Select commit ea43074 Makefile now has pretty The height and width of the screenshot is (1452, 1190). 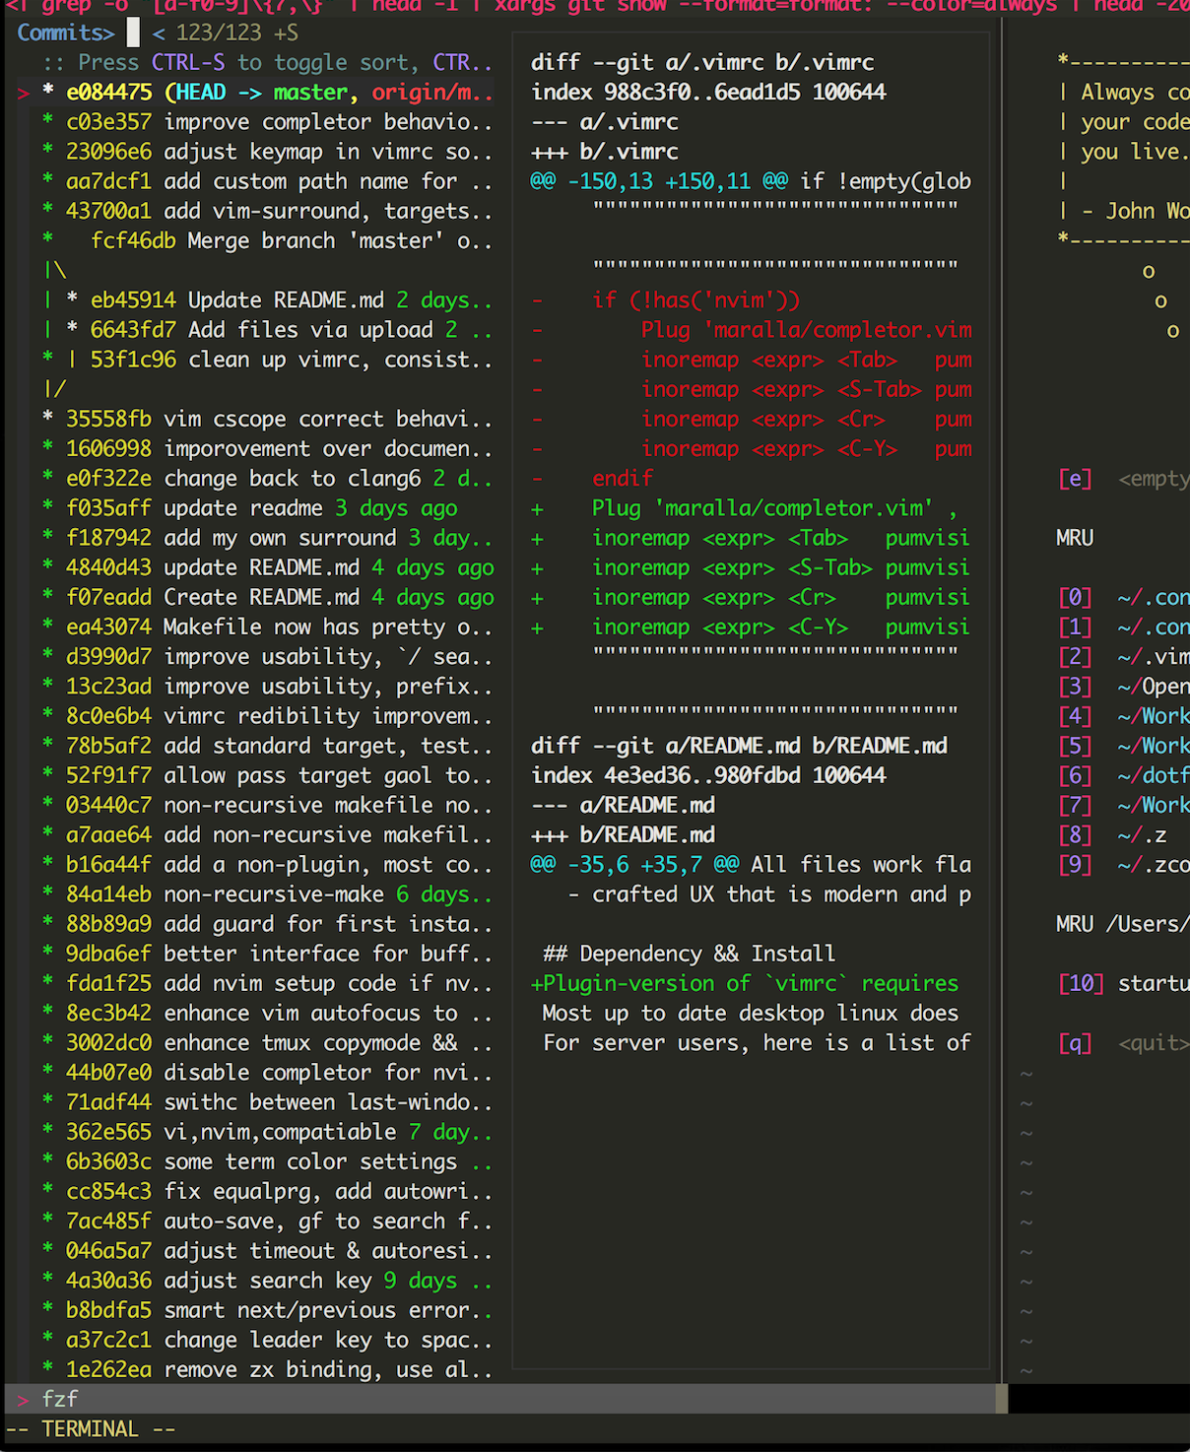tap(266, 627)
